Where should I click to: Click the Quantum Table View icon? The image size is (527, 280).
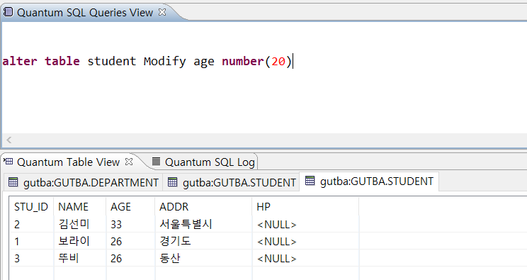[8, 162]
